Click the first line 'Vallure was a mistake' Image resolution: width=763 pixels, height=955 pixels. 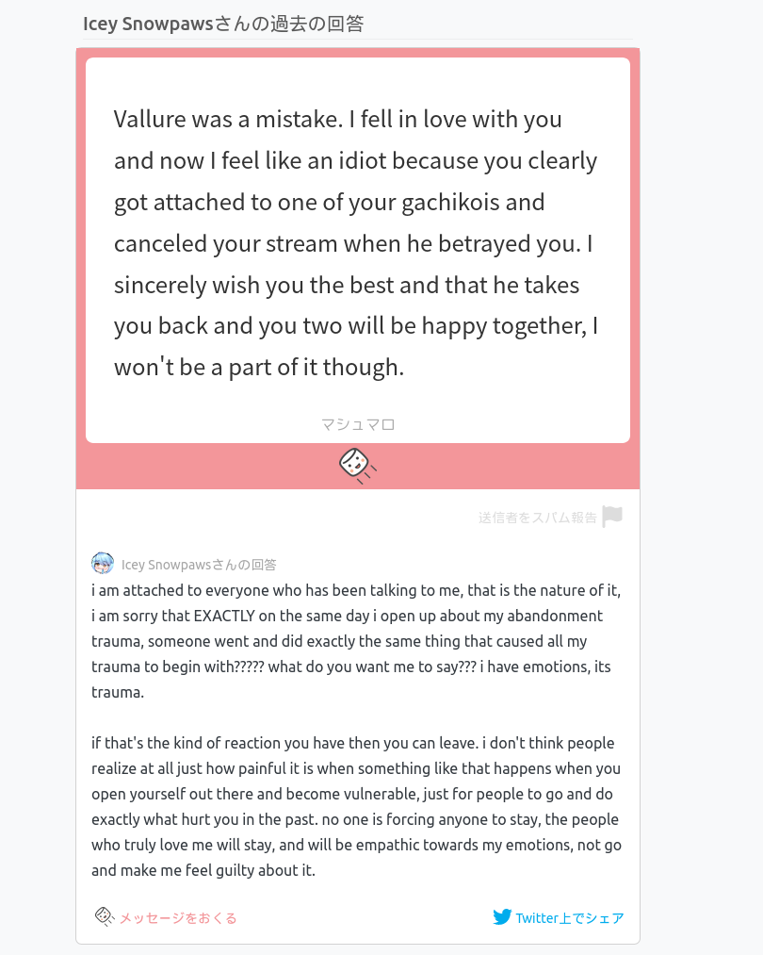click(337, 119)
